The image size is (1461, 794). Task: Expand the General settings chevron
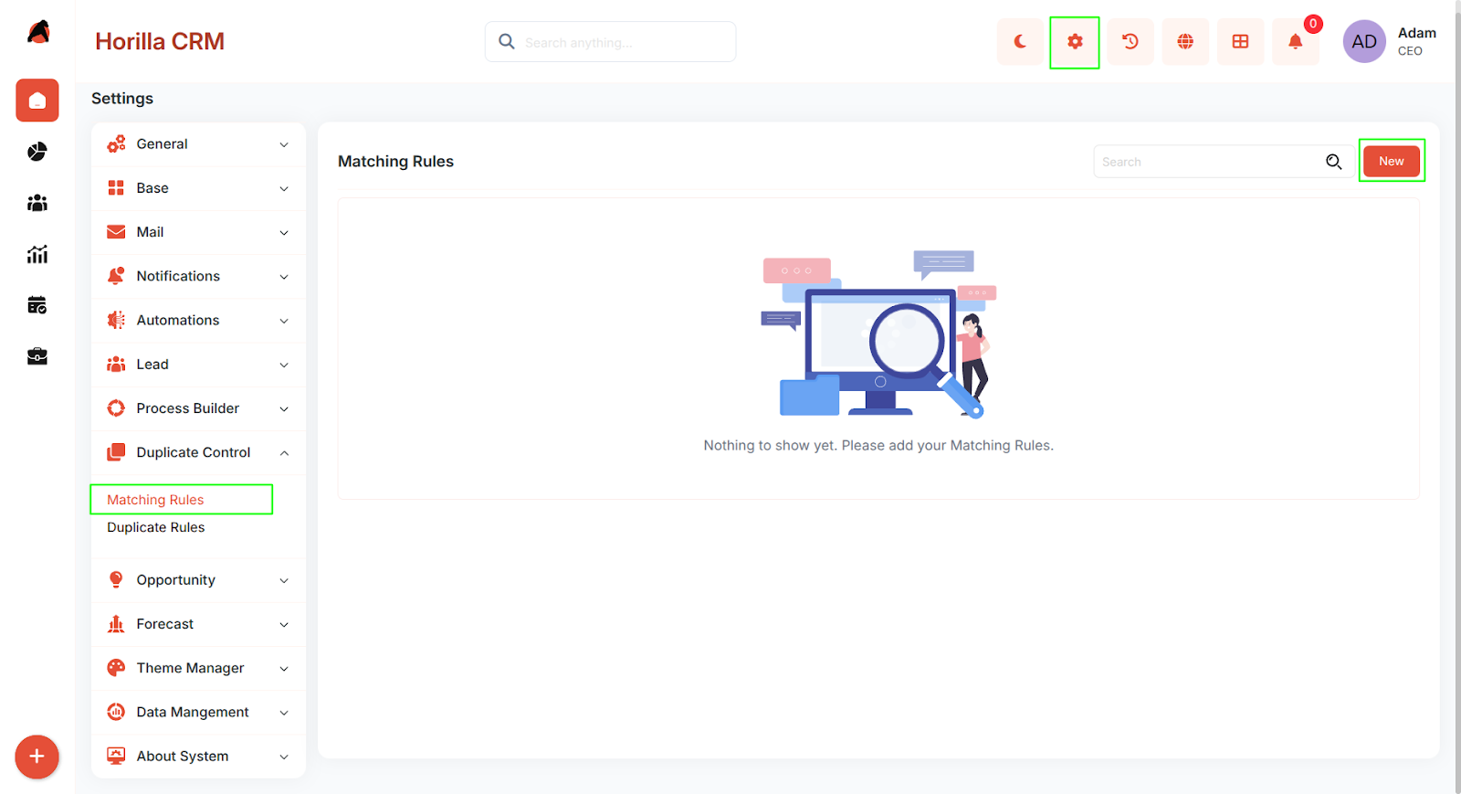(x=284, y=144)
